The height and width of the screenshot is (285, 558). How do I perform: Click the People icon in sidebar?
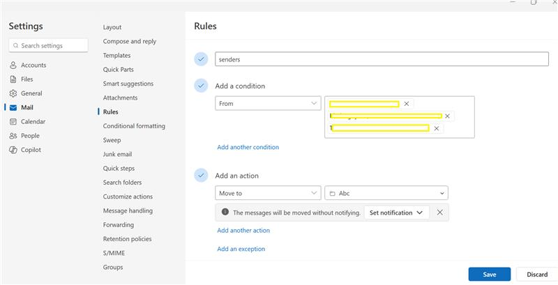[x=13, y=136]
